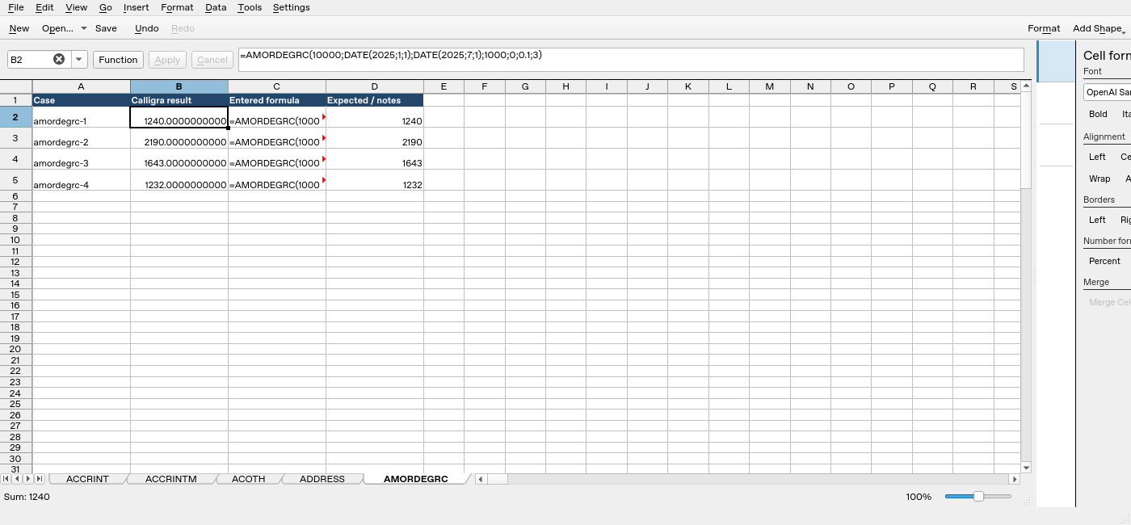The image size is (1131, 525).
Task: Select cell with text amordegrc-3
Action: 82,159
